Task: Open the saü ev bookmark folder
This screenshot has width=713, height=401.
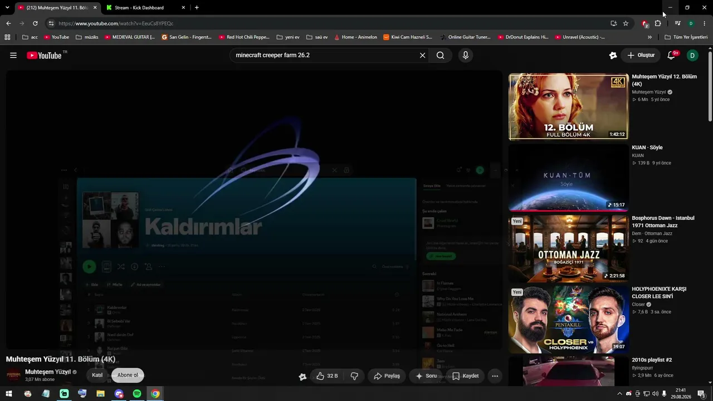Action: (x=317, y=37)
